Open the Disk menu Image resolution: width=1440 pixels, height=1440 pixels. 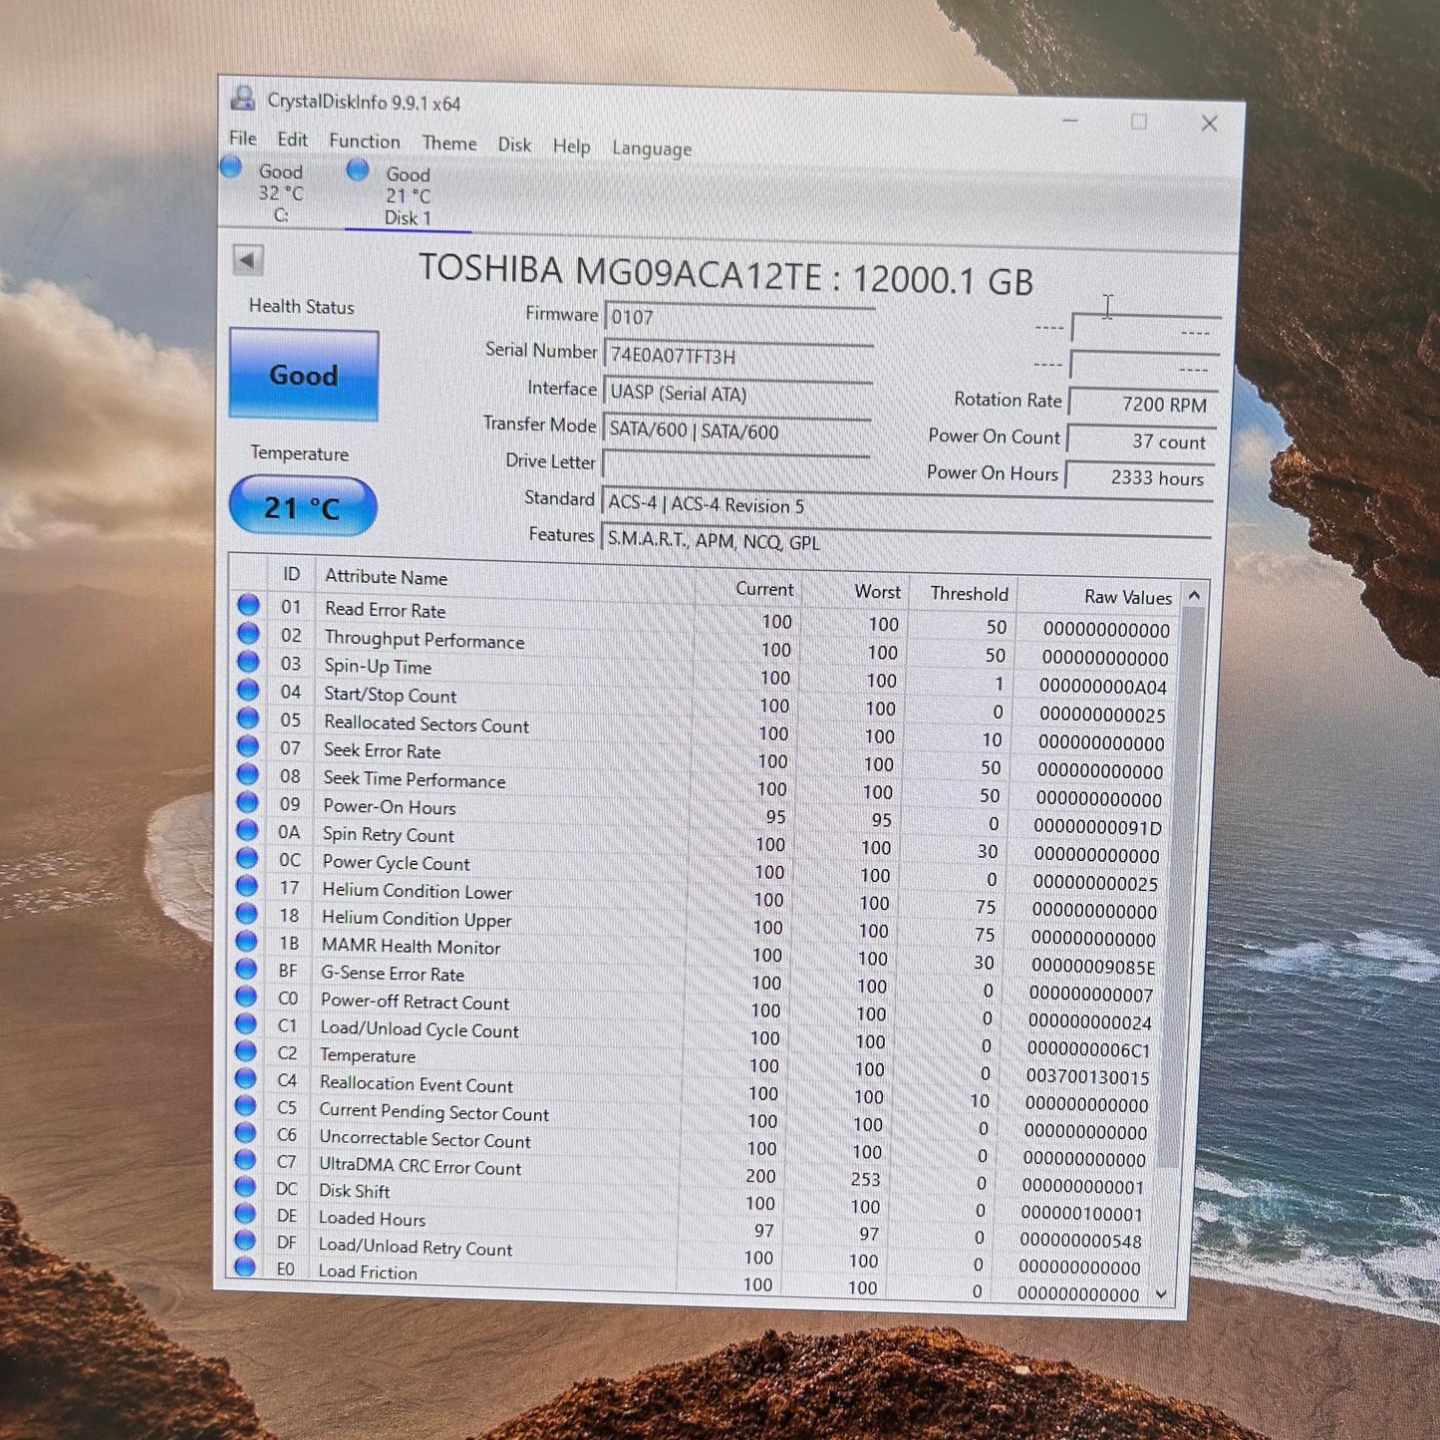514,144
